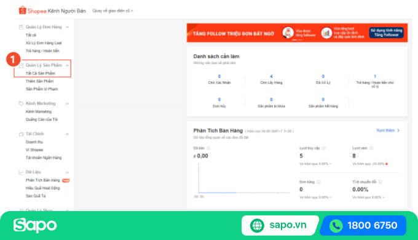Click the sales line chart area

[244, 178]
